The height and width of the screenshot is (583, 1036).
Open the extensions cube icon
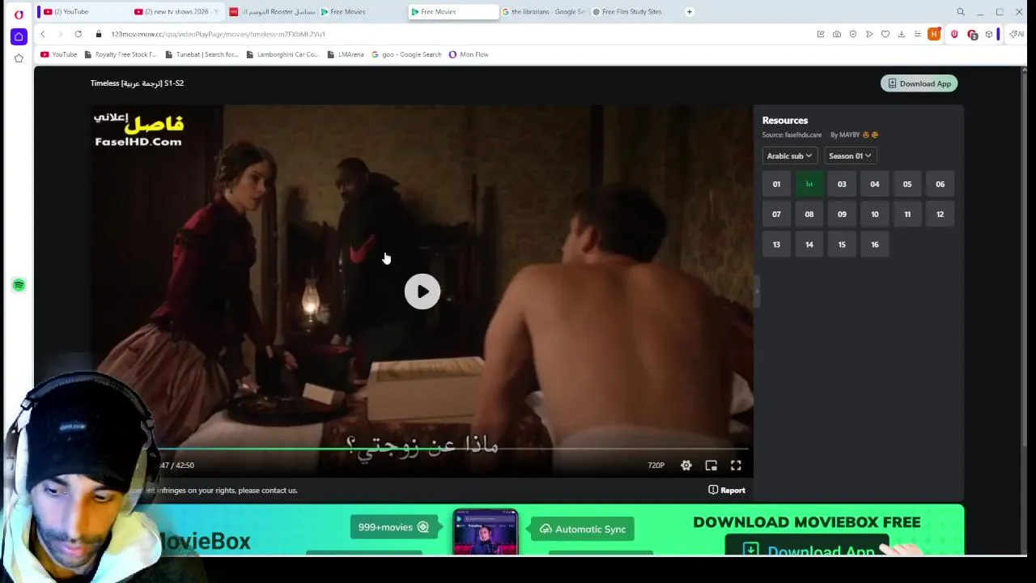989,34
